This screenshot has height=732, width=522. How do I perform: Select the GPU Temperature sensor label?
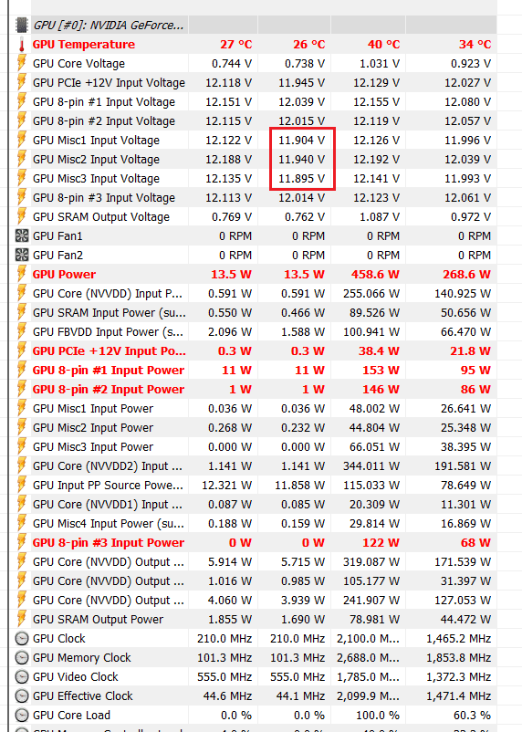coord(84,45)
